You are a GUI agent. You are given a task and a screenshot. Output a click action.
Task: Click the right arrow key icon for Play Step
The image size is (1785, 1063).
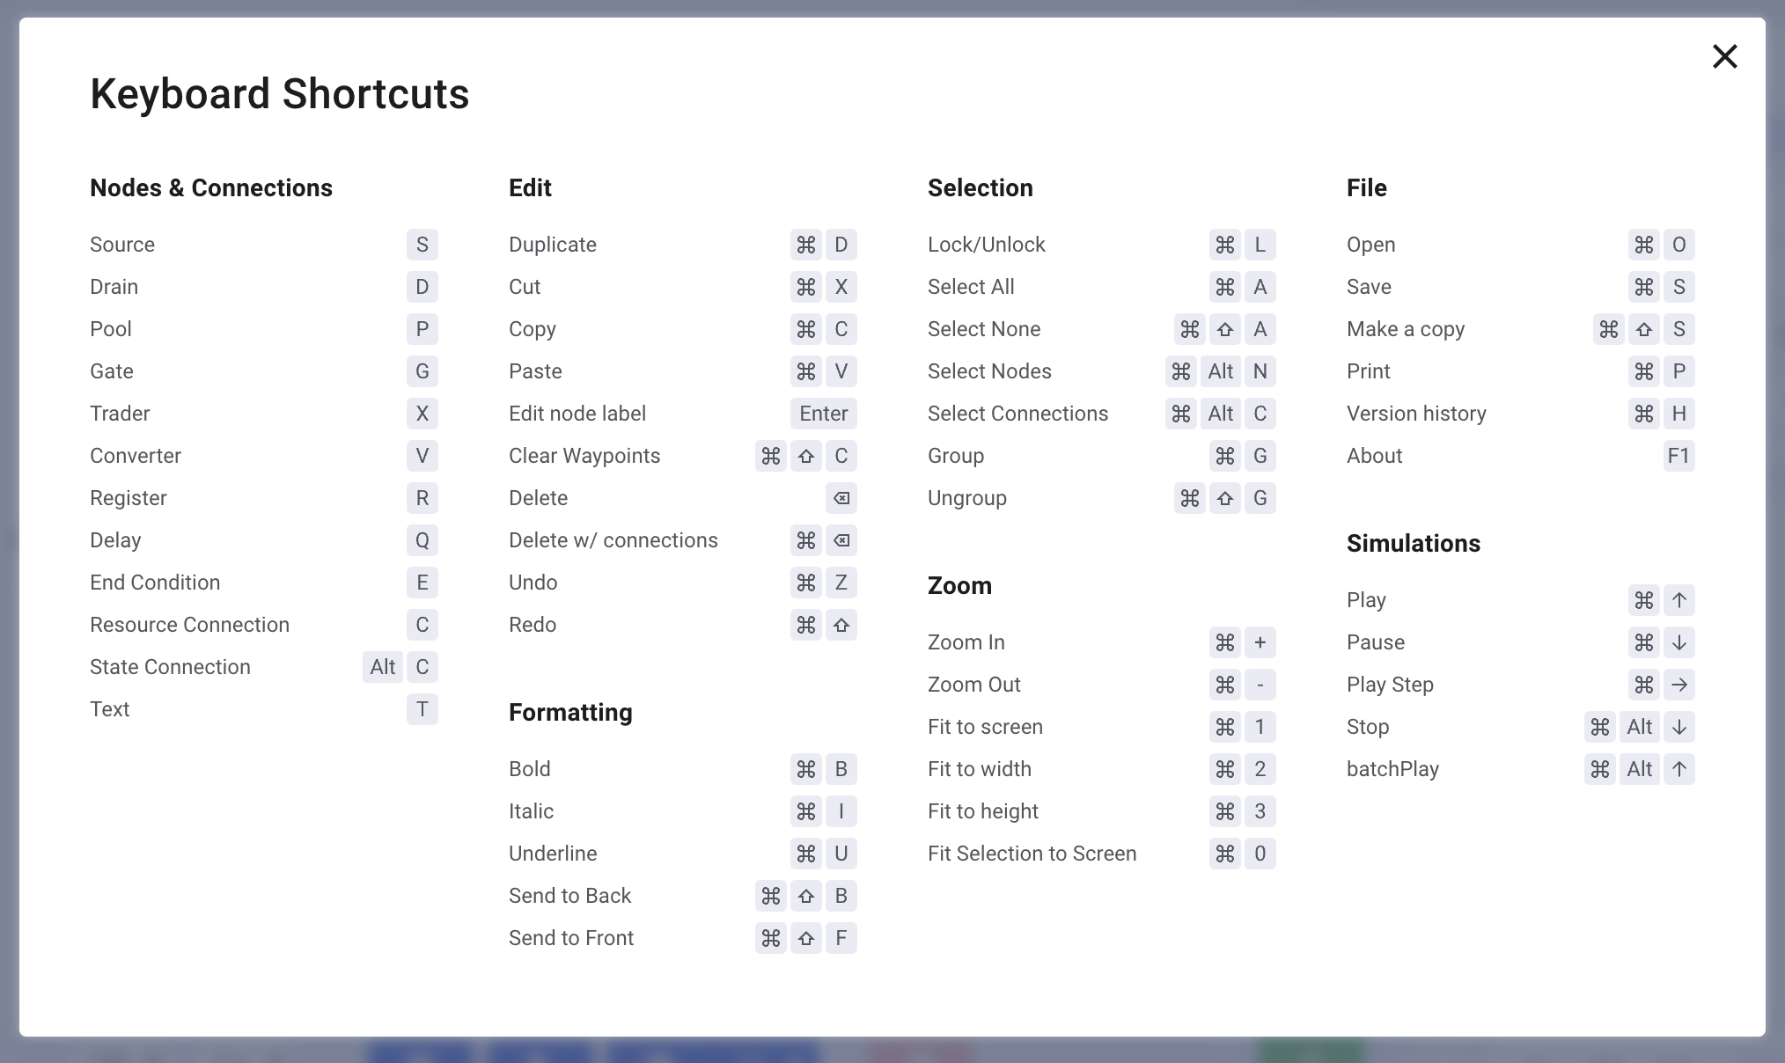[1679, 685]
